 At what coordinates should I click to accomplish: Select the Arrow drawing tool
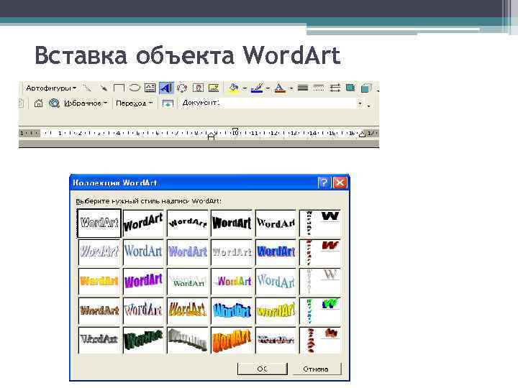point(104,88)
